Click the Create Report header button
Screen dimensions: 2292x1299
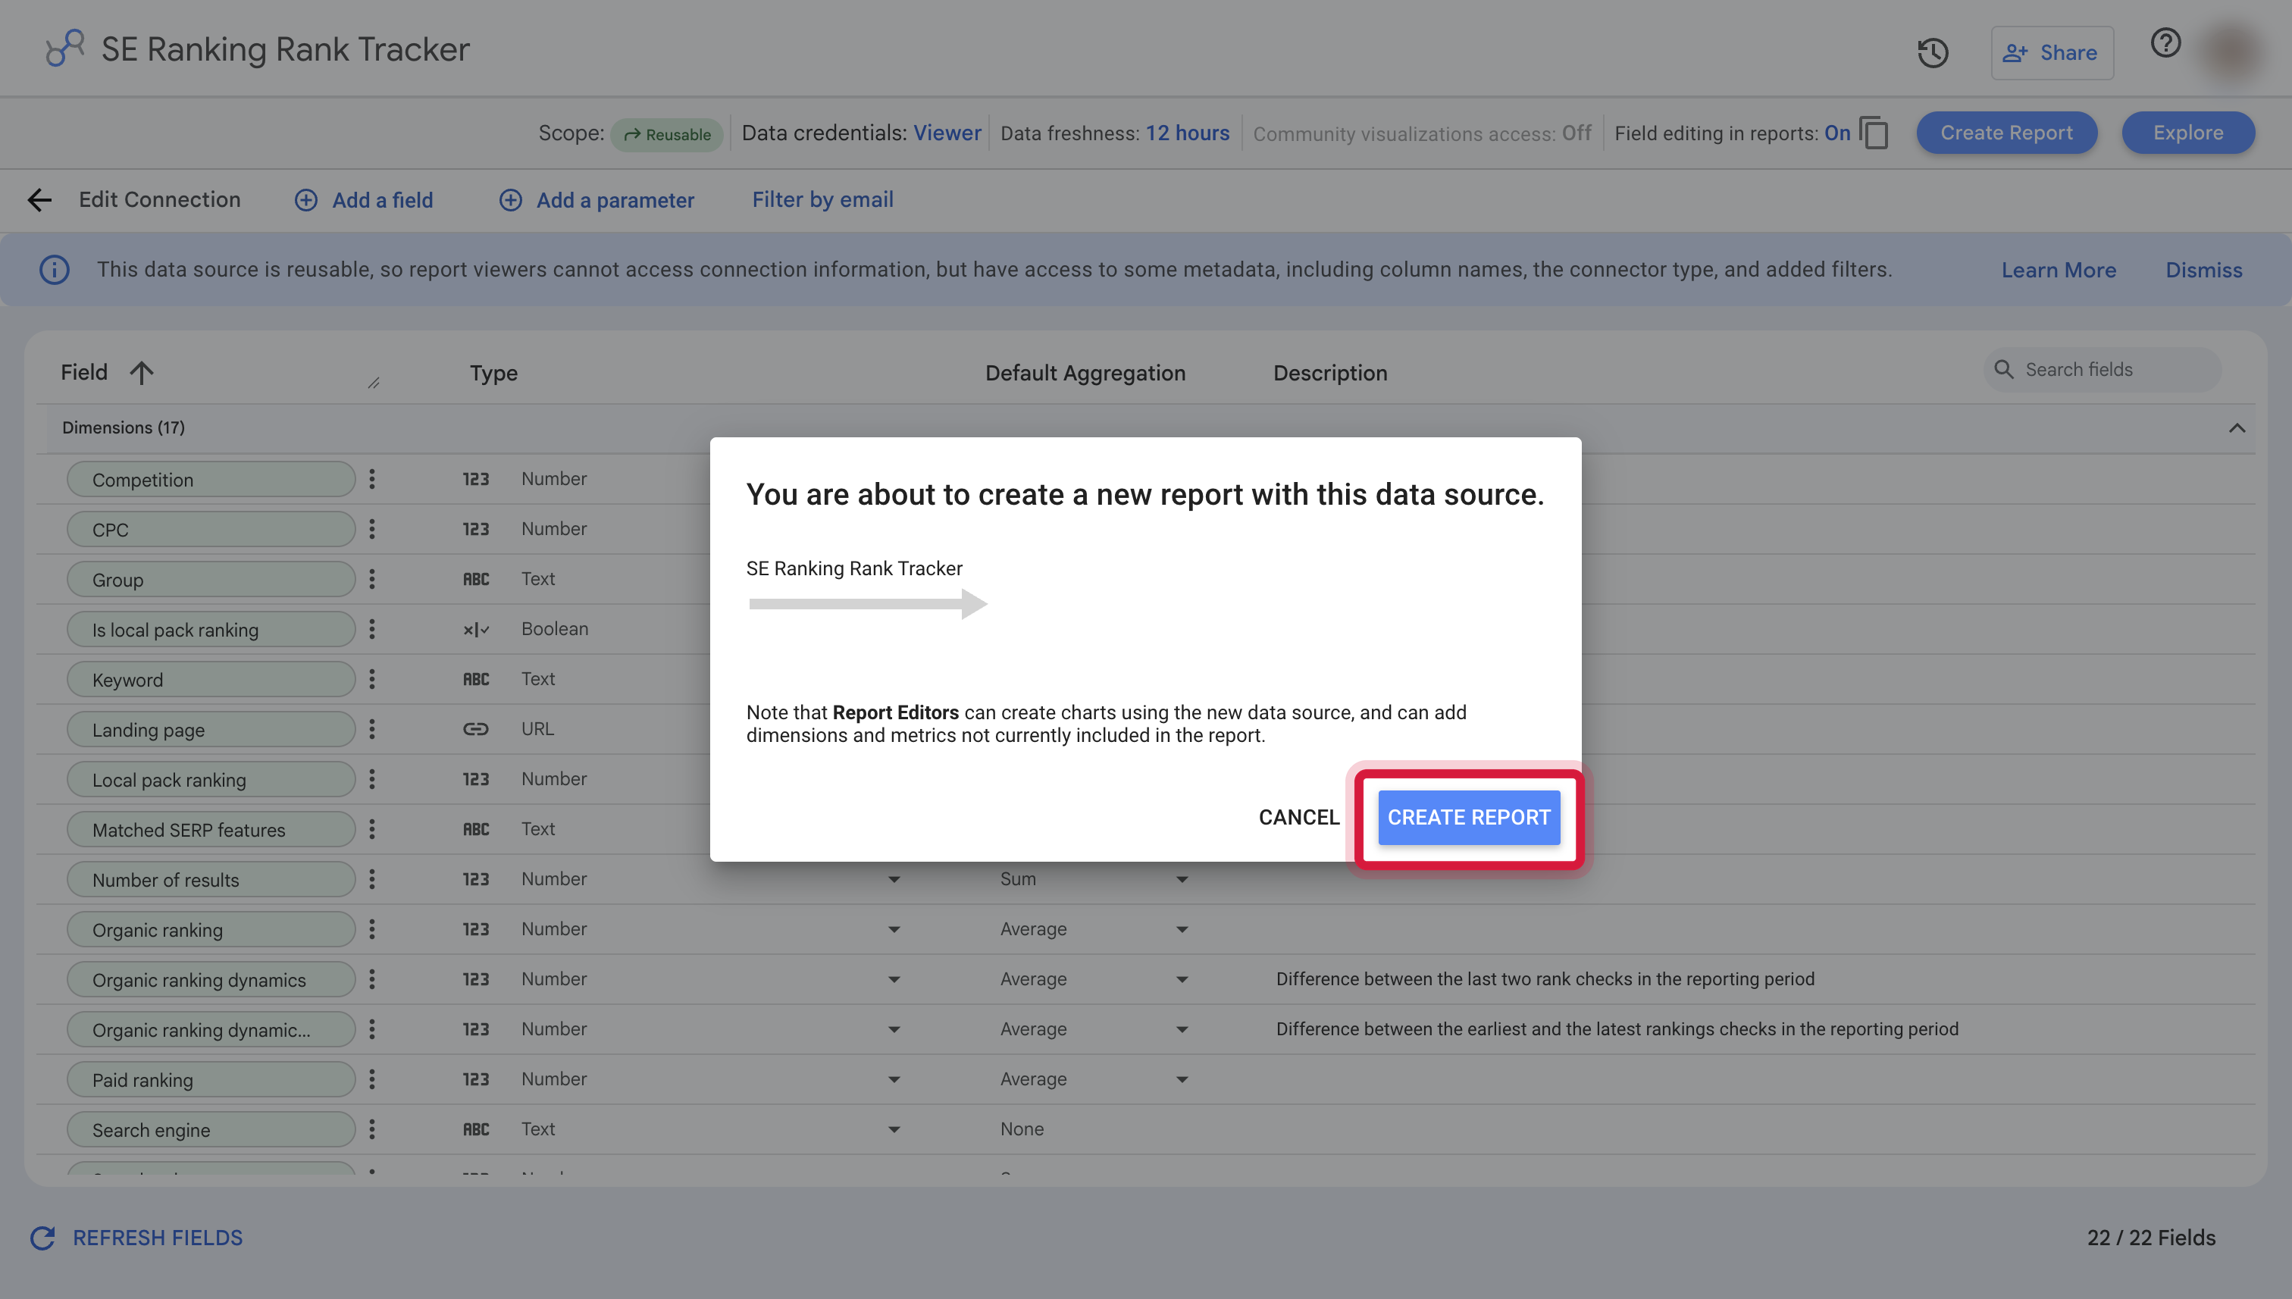click(2005, 133)
